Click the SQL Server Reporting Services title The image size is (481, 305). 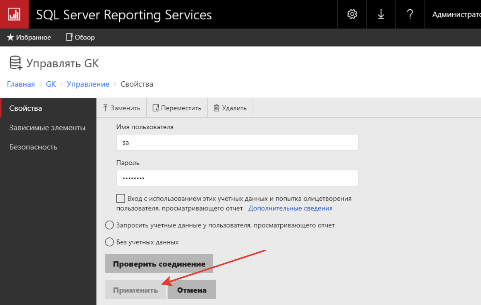pos(124,15)
